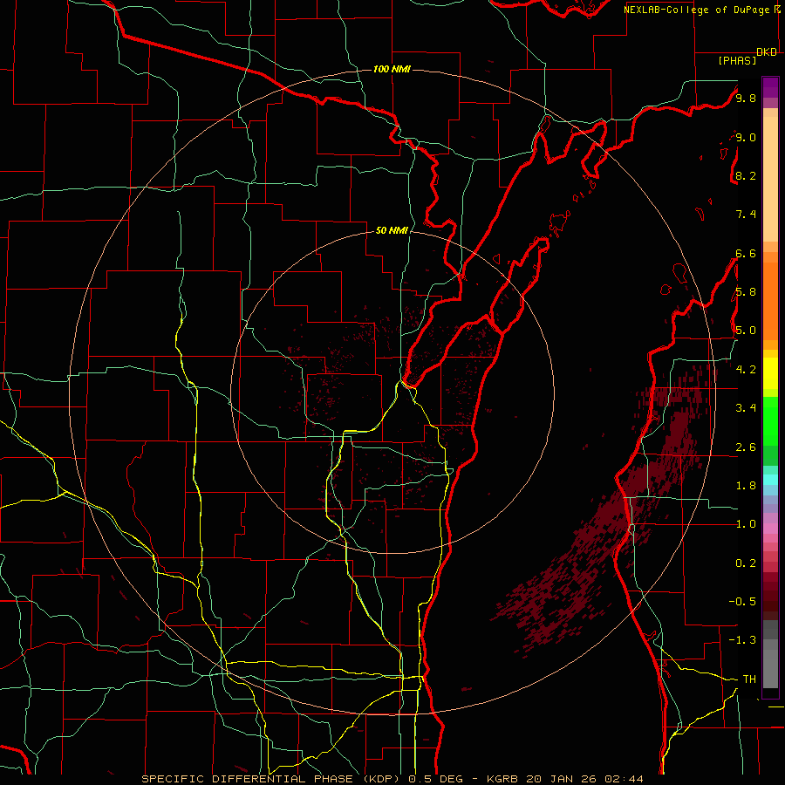Click the 2.6 scale value
This screenshot has width=785, height=785.
(746, 447)
